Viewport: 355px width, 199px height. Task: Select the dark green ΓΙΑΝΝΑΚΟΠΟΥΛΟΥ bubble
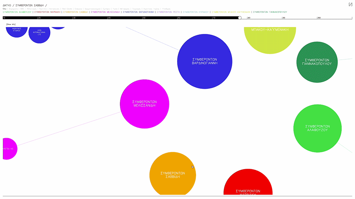click(317, 62)
